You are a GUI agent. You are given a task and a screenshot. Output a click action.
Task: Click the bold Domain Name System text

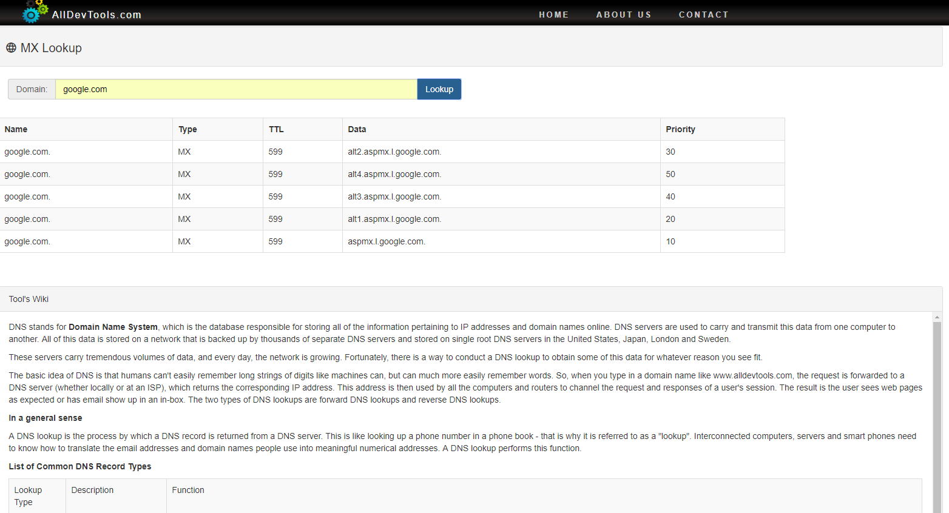coord(113,327)
